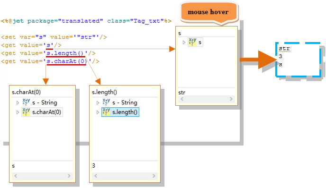Click the 's.length()' expression in the code
The image size is (326, 188).
[x=65, y=53]
